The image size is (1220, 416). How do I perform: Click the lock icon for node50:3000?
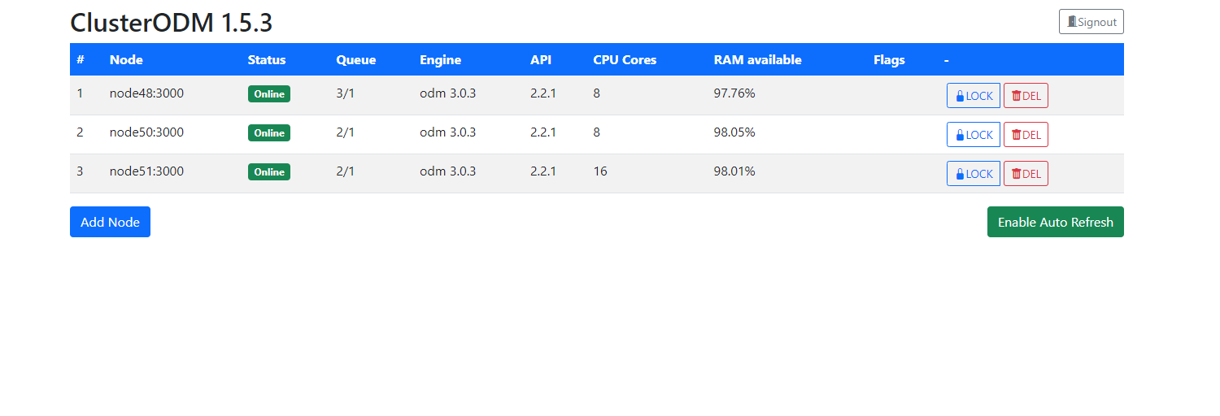pos(960,135)
